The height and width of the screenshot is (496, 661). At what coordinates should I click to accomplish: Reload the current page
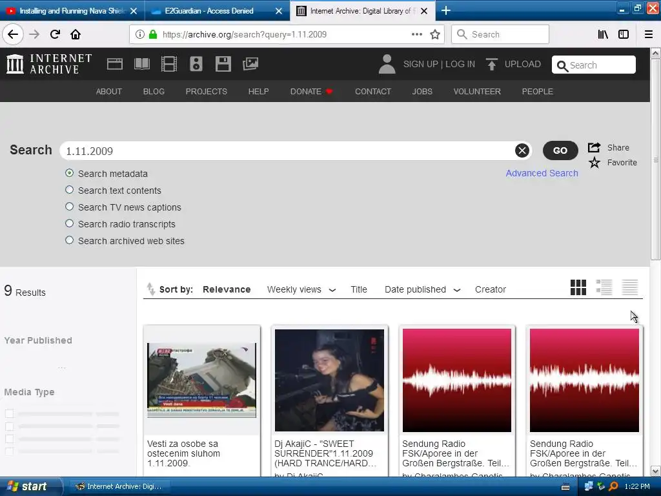pyautogui.click(x=55, y=34)
